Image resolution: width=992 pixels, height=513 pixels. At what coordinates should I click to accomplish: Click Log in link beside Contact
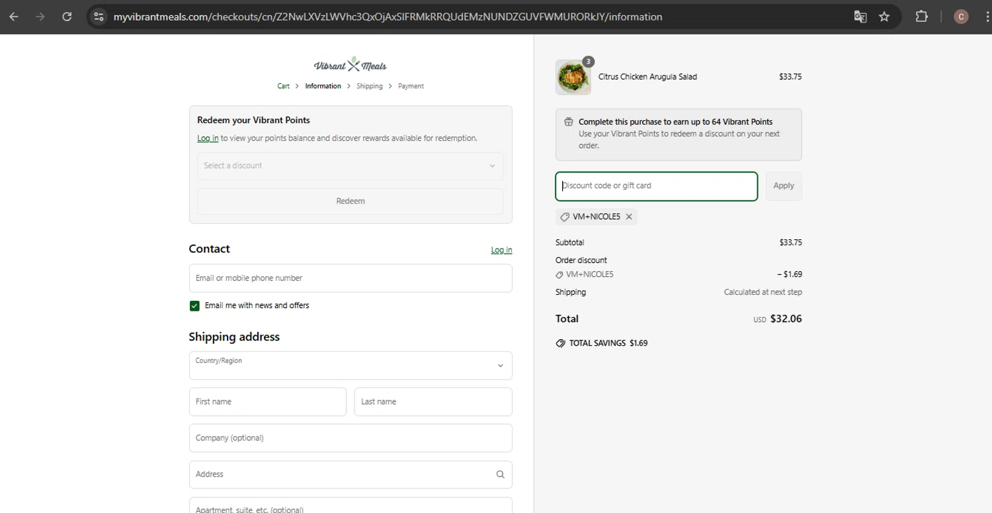click(x=501, y=250)
